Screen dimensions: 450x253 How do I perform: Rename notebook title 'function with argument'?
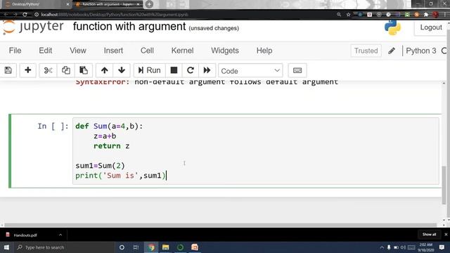(129, 27)
